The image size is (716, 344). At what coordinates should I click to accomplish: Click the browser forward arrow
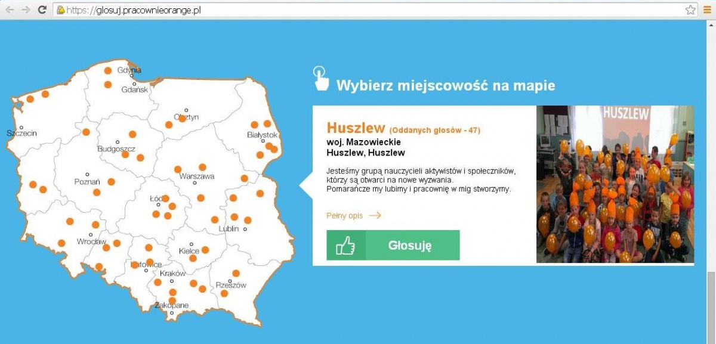point(26,10)
